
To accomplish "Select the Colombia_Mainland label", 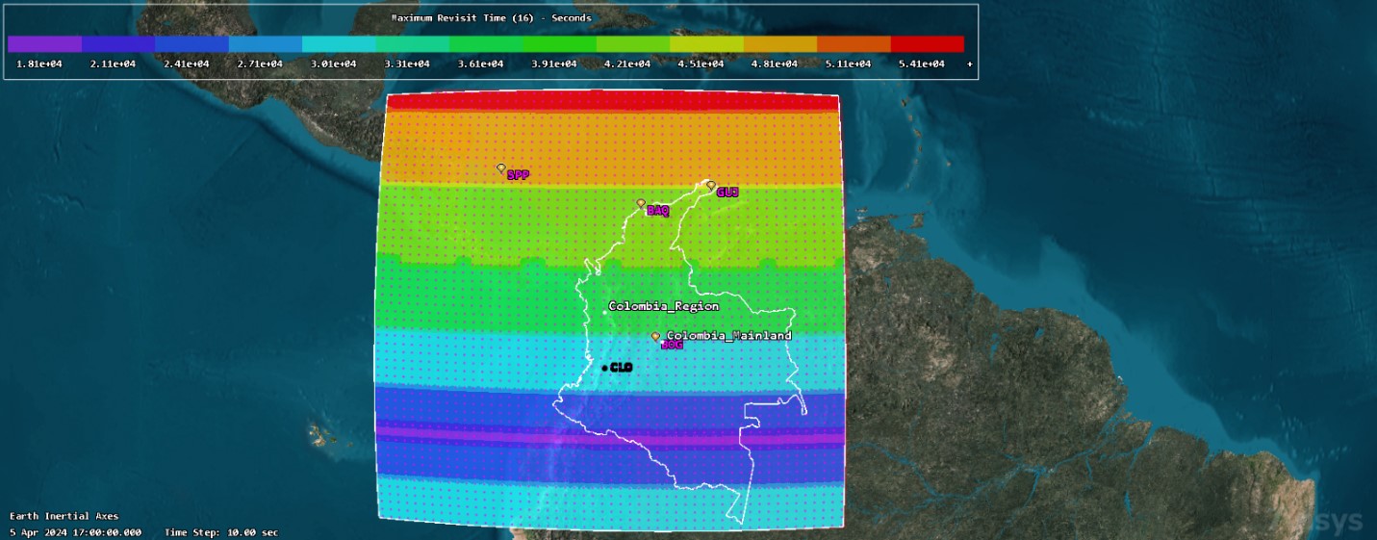I will (728, 335).
